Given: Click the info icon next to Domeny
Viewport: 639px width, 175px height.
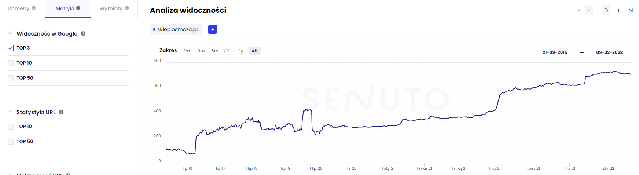Looking at the screenshot, I should pos(34,8).
